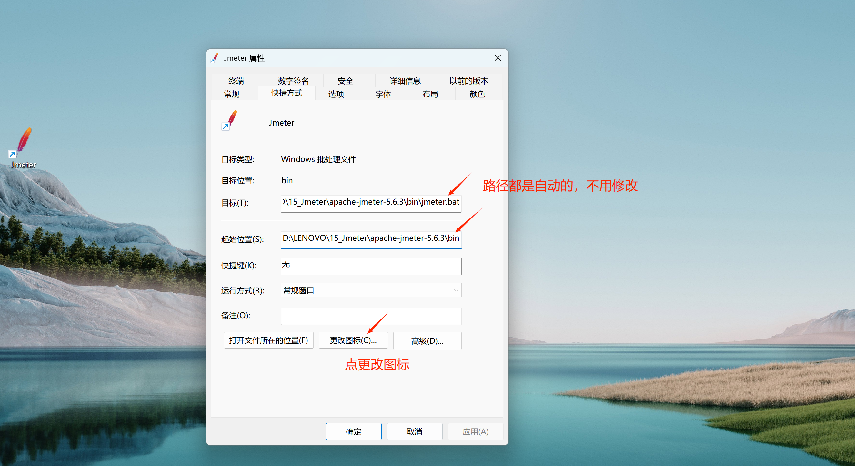This screenshot has width=855, height=466.
Task: Click the large Jmeter shortcut icon in properties
Action: 229,120
